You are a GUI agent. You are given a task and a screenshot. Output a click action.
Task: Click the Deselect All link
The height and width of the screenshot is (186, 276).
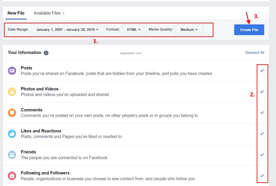[x=255, y=53]
